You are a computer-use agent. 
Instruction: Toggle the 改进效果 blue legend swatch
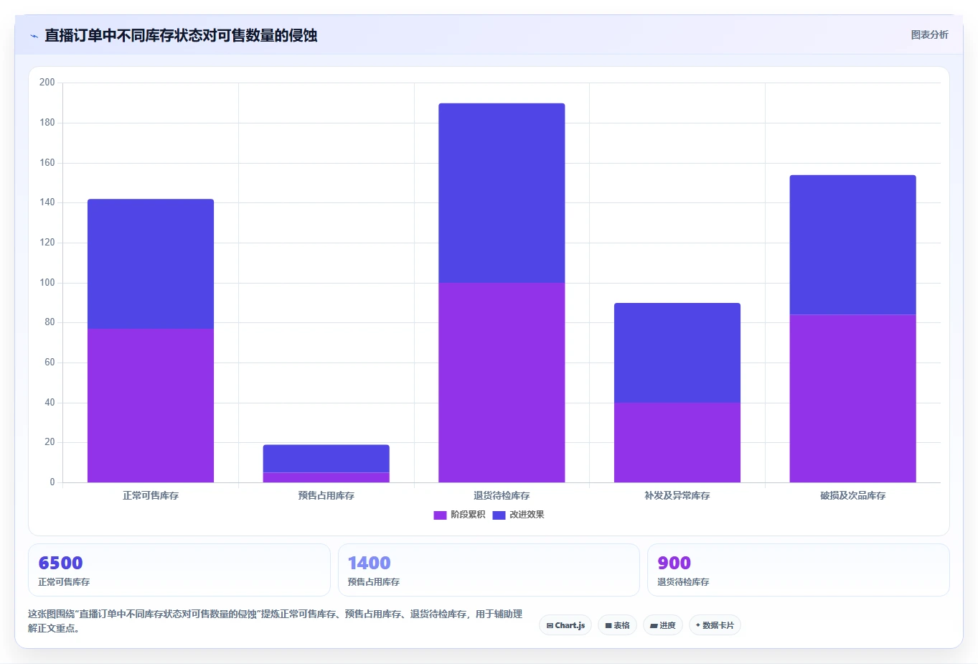pos(499,515)
